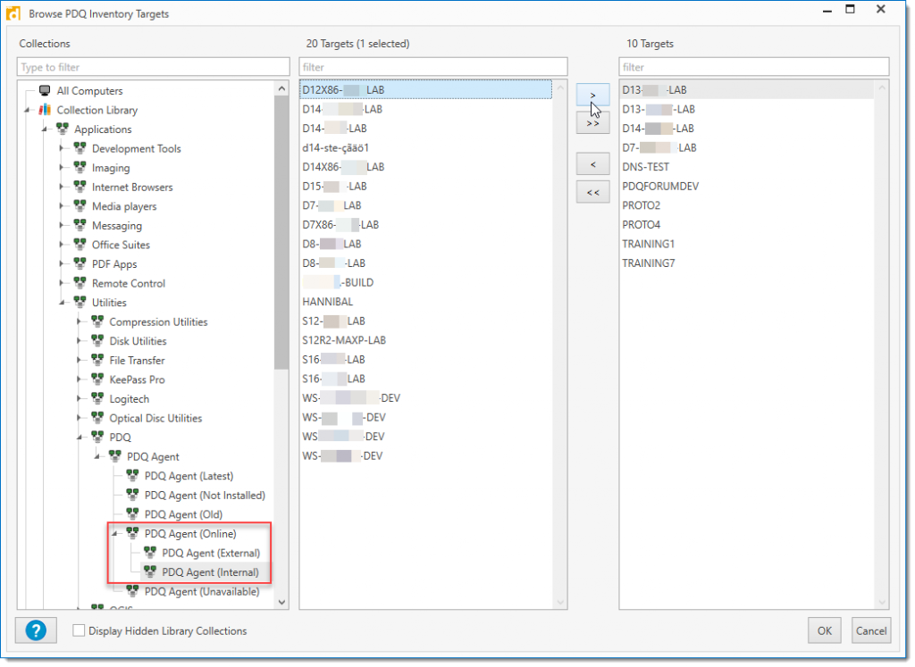Click the PDQ Agent (External) collection icon
Viewport: 915px width, 667px height.
(150, 552)
